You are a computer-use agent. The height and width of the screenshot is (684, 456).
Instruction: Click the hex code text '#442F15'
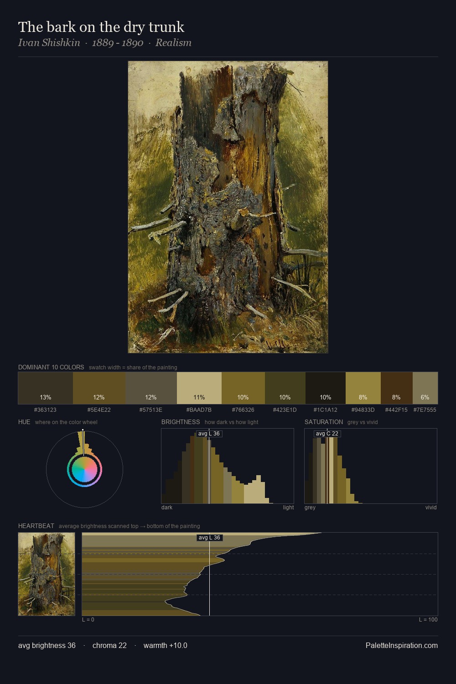[x=397, y=410]
